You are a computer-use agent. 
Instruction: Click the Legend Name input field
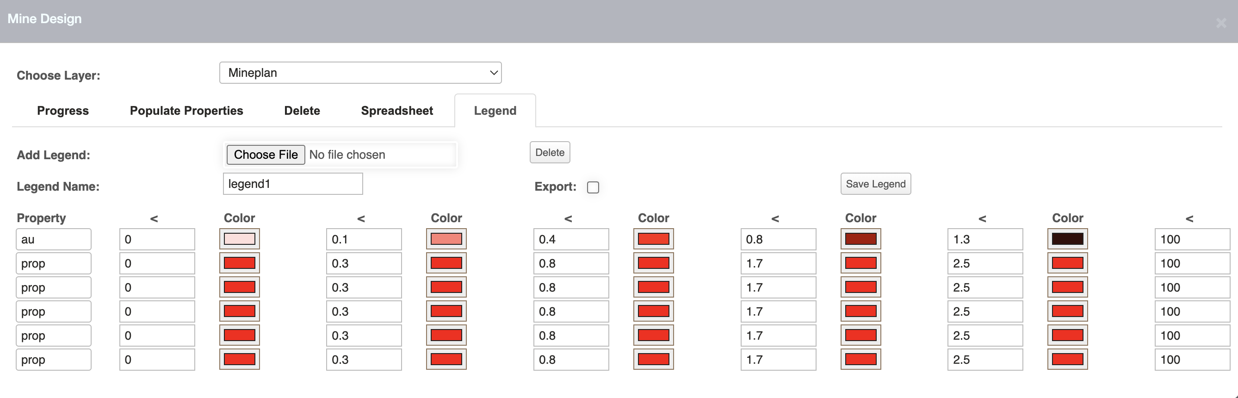tap(293, 184)
